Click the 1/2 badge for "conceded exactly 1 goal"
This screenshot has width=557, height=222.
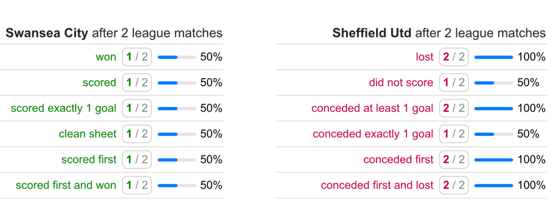pyautogui.click(x=454, y=134)
